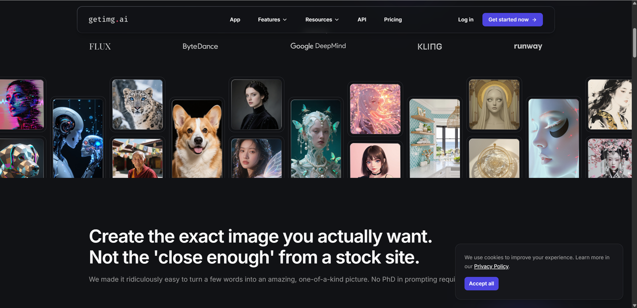The height and width of the screenshot is (308, 637).
Task: Click the kitchen interior image
Action: pos(434,138)
